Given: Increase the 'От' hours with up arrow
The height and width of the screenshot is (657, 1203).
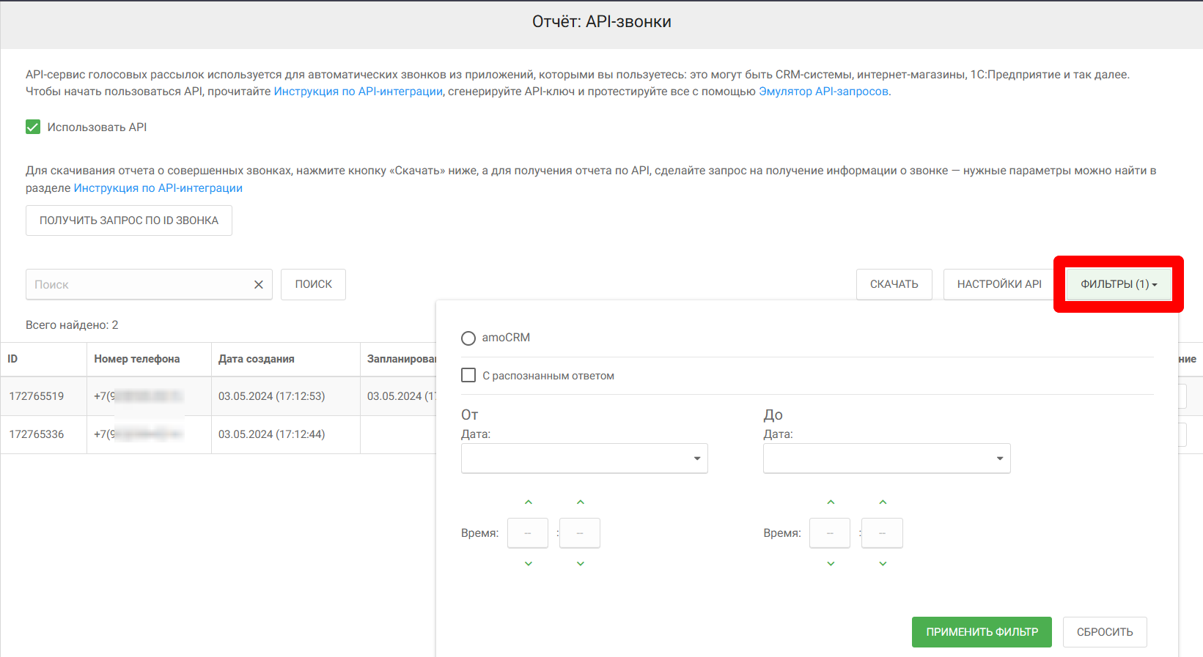Looking at the screenshot, I should click(528, 502).
